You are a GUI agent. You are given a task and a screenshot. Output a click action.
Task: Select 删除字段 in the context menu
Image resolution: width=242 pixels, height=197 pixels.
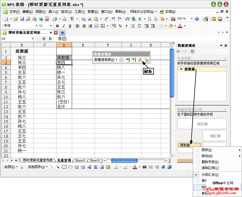point(210,162)
